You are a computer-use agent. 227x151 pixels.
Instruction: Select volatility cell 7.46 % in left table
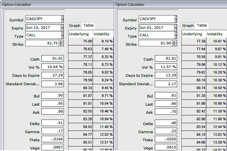pos(103,49)
